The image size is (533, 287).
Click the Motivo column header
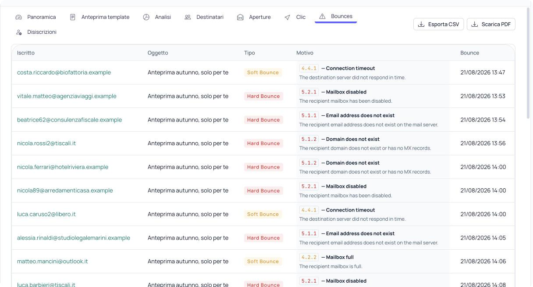[x=305, y=53]
